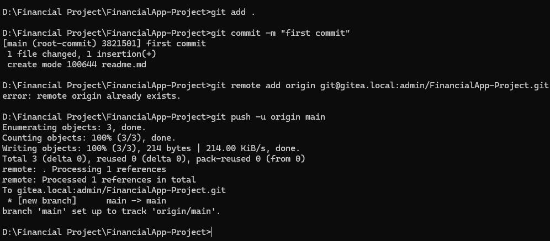Click the "remote: . Processing 1 references" line
550x241 pixels.
(x=84, y=169)
